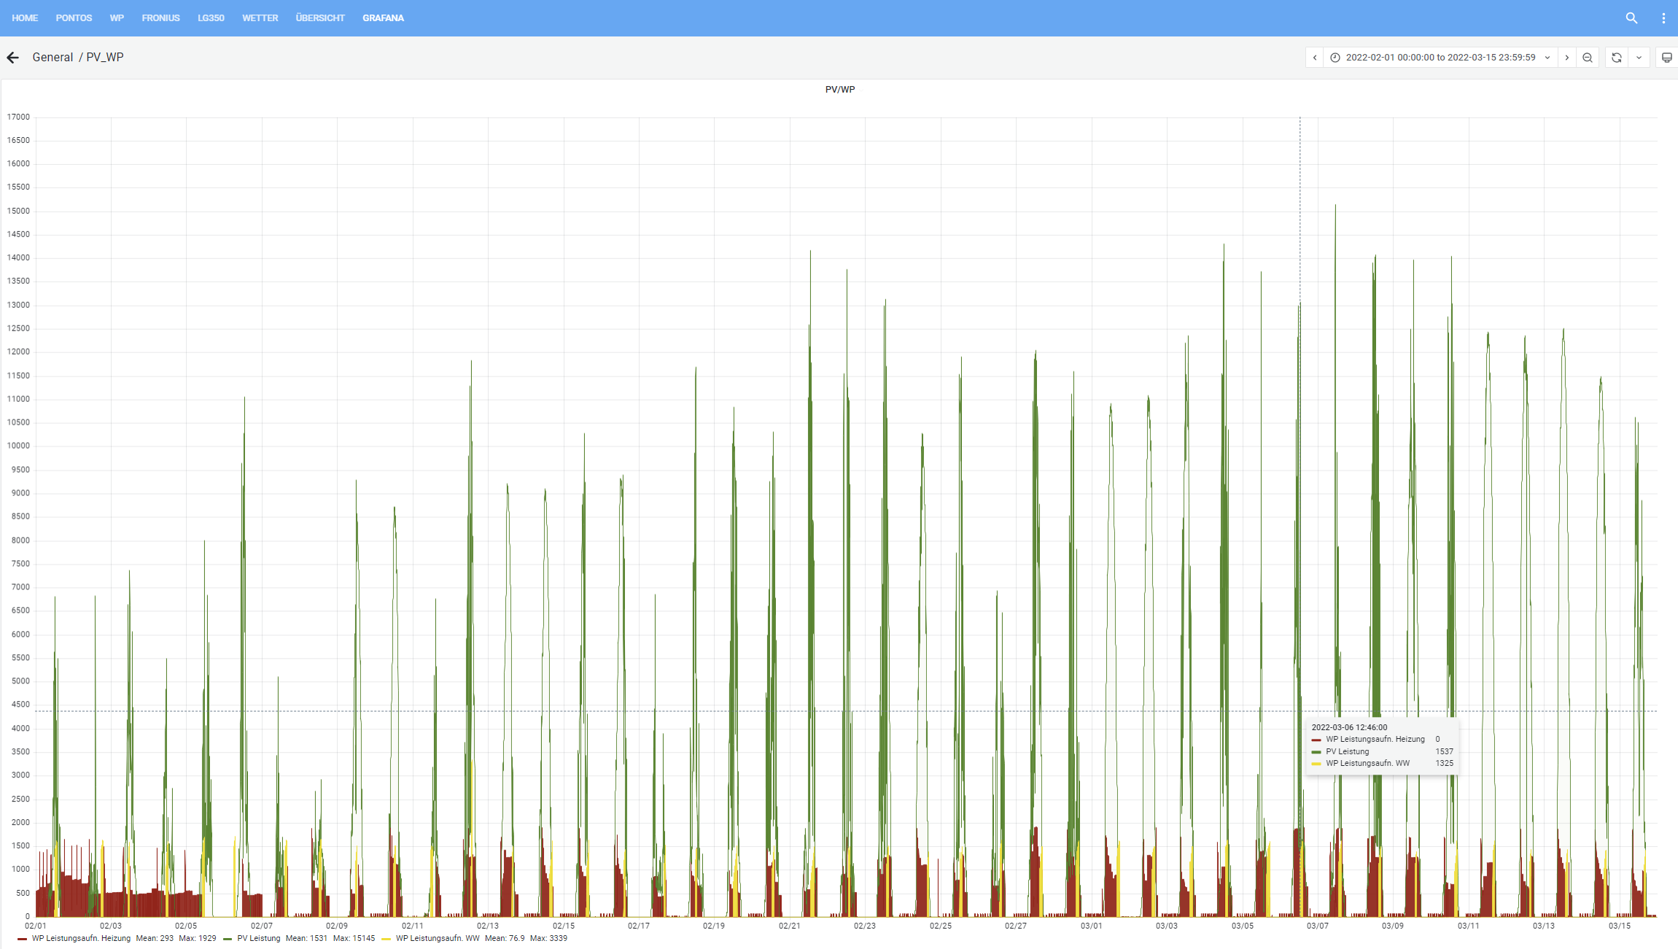Zoom out the time range
The height and width of the screenshot is (949, 1678).
1588,58
